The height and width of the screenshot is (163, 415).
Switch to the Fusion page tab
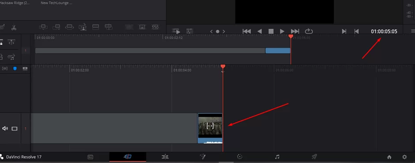(x=203, y=157)
